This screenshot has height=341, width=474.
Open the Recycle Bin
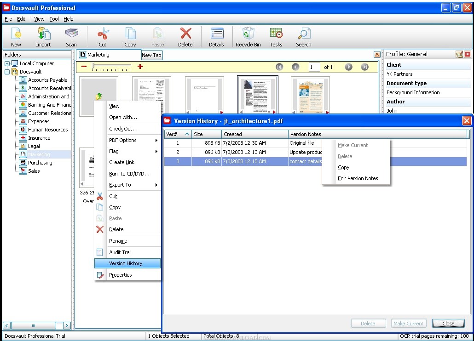[x=248, y=37]
